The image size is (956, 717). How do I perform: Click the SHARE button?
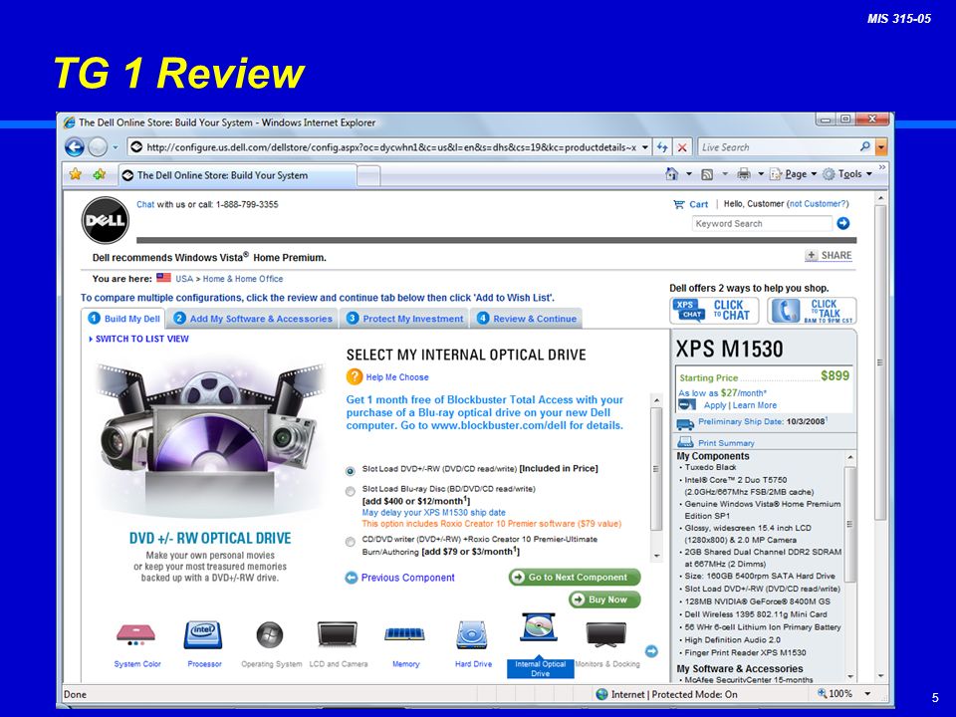click(829, 256)
